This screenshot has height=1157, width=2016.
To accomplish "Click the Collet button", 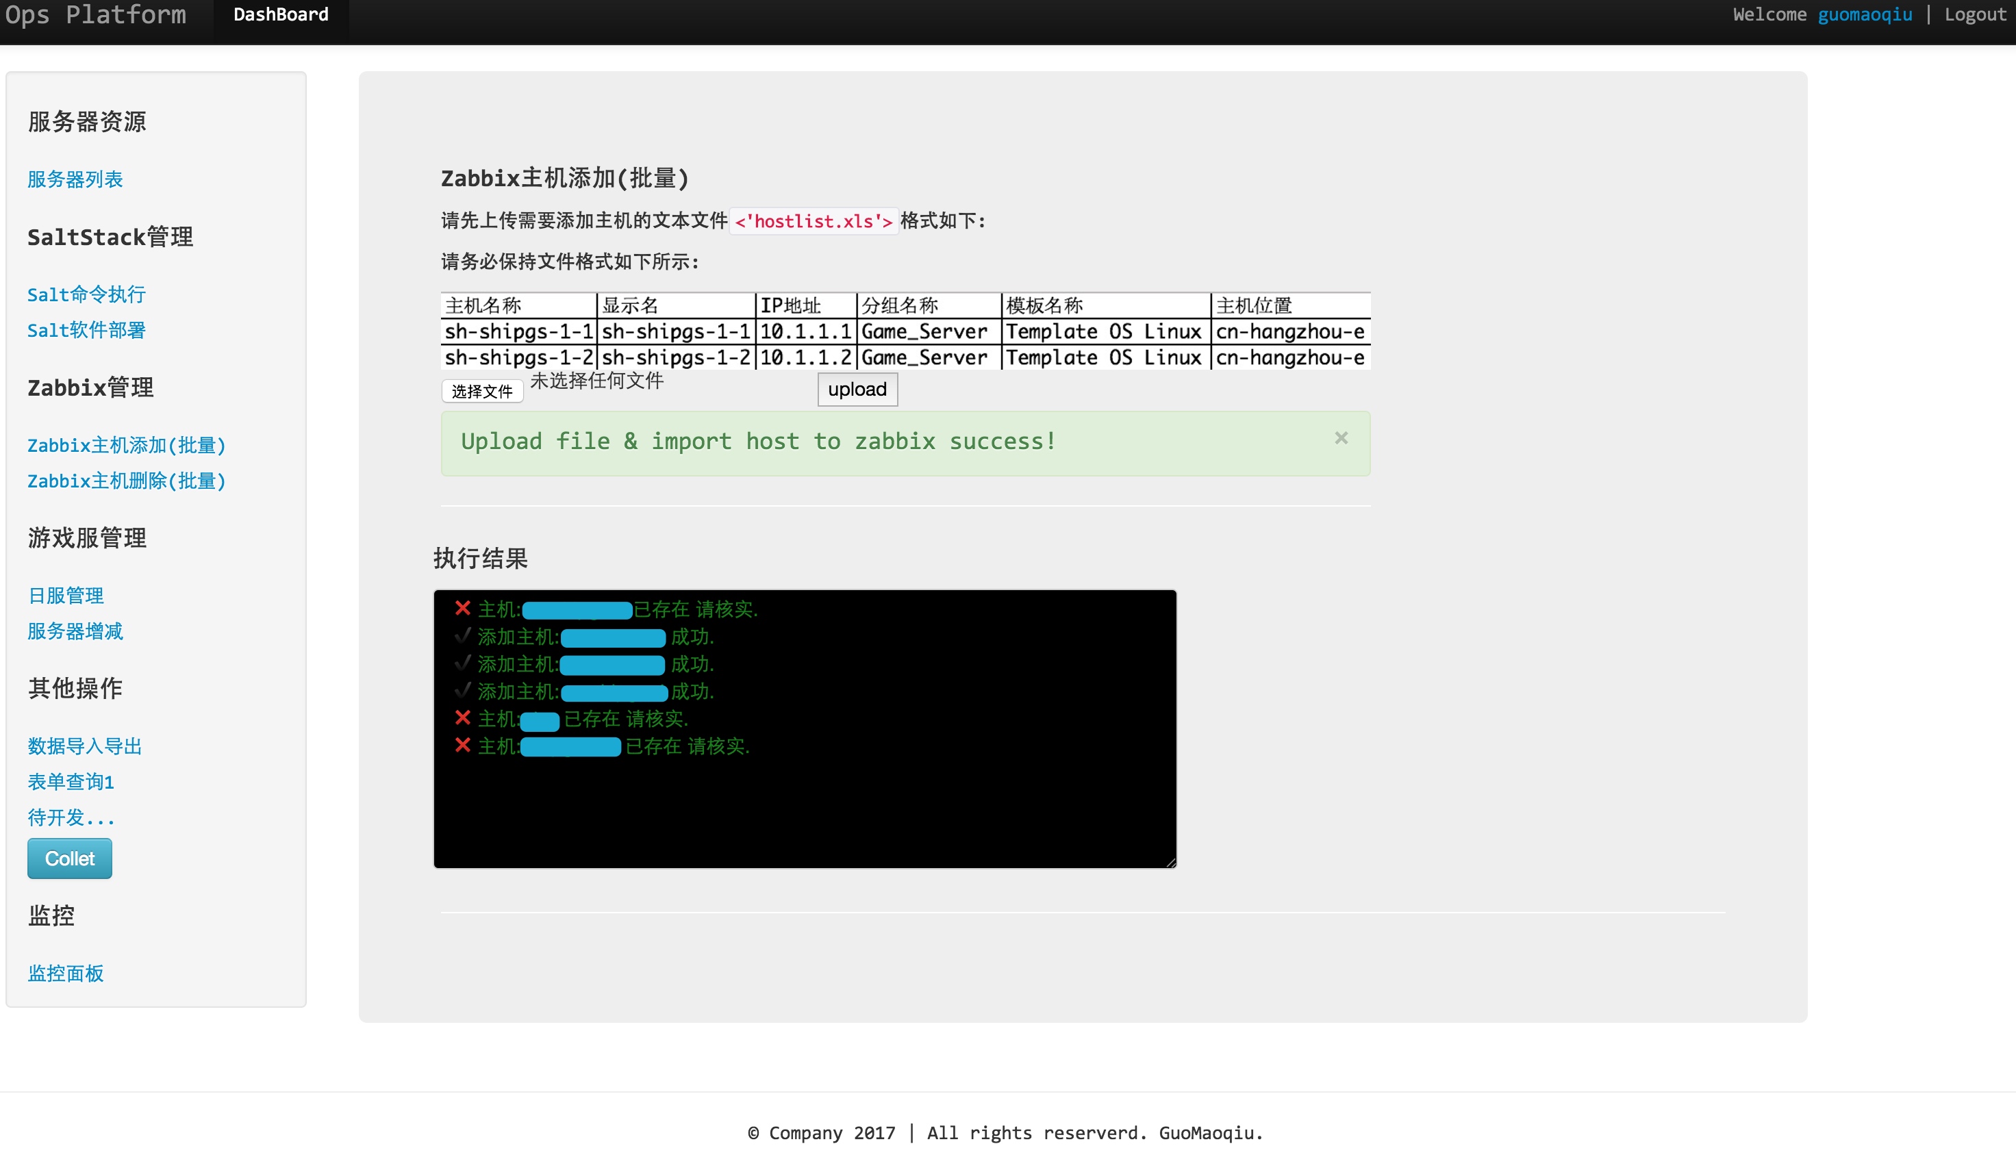I will pyautogui.click(x=70, y=859).
